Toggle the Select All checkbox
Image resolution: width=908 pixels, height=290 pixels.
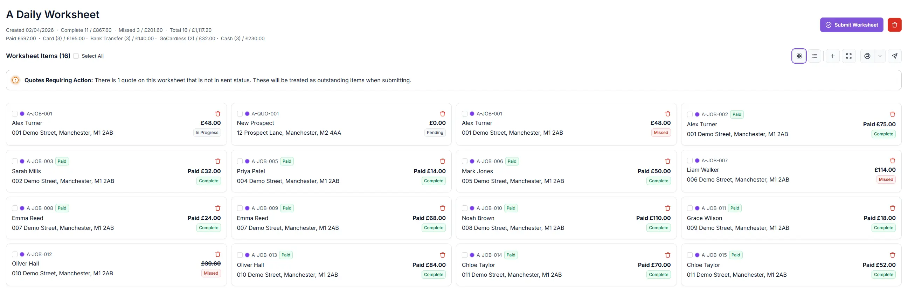75,56
